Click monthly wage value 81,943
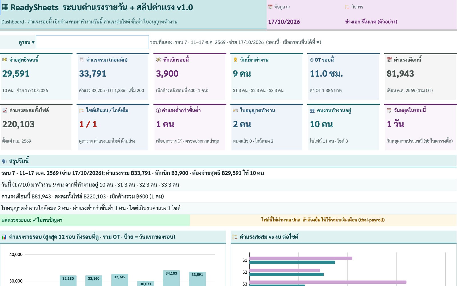This screenshot has height=286, width=457. [x=400, y=74]
